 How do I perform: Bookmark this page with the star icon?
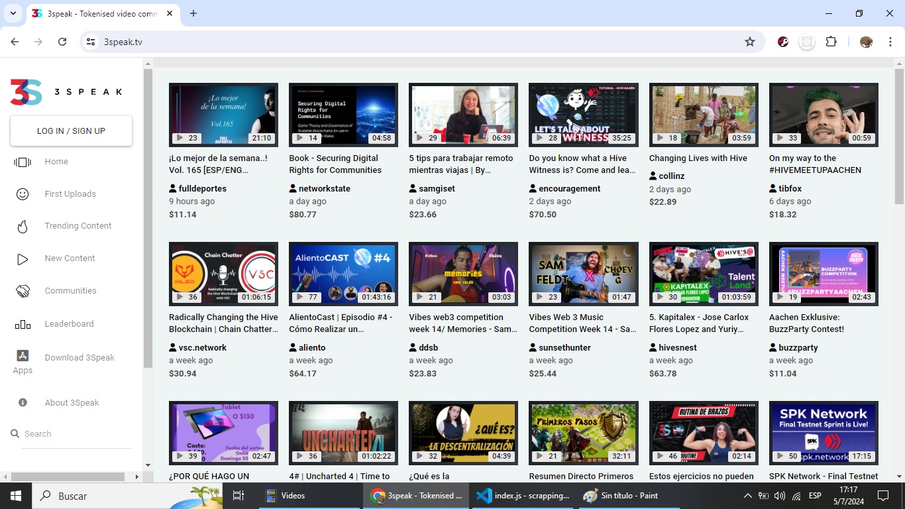[750, 42]
